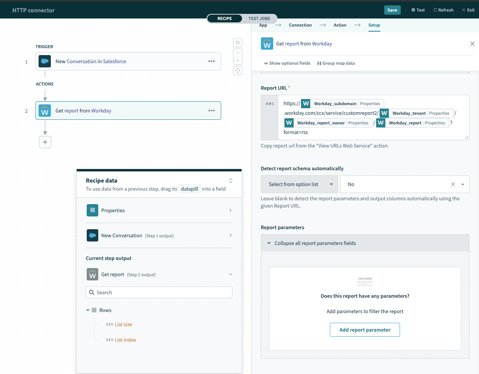Switch to the TEST JOBS view
Image resolution: width=479 pixels, height=374 pixels.
(259, 18)
